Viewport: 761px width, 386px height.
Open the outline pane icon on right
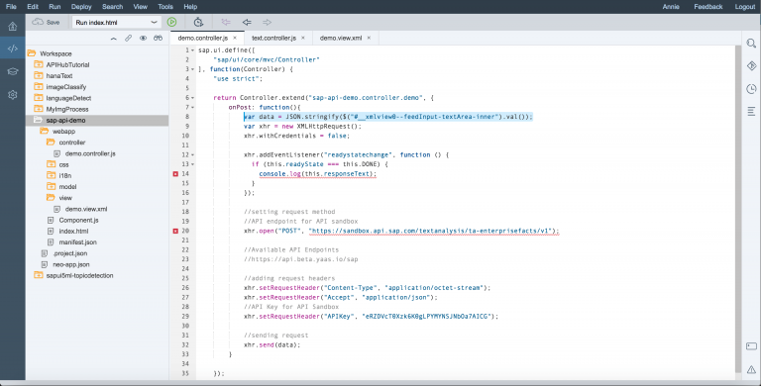tap(751, 112)
